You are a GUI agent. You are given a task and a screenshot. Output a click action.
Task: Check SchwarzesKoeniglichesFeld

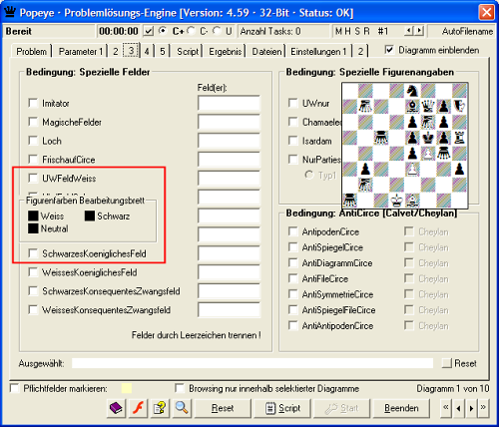[x=33, y=253]
